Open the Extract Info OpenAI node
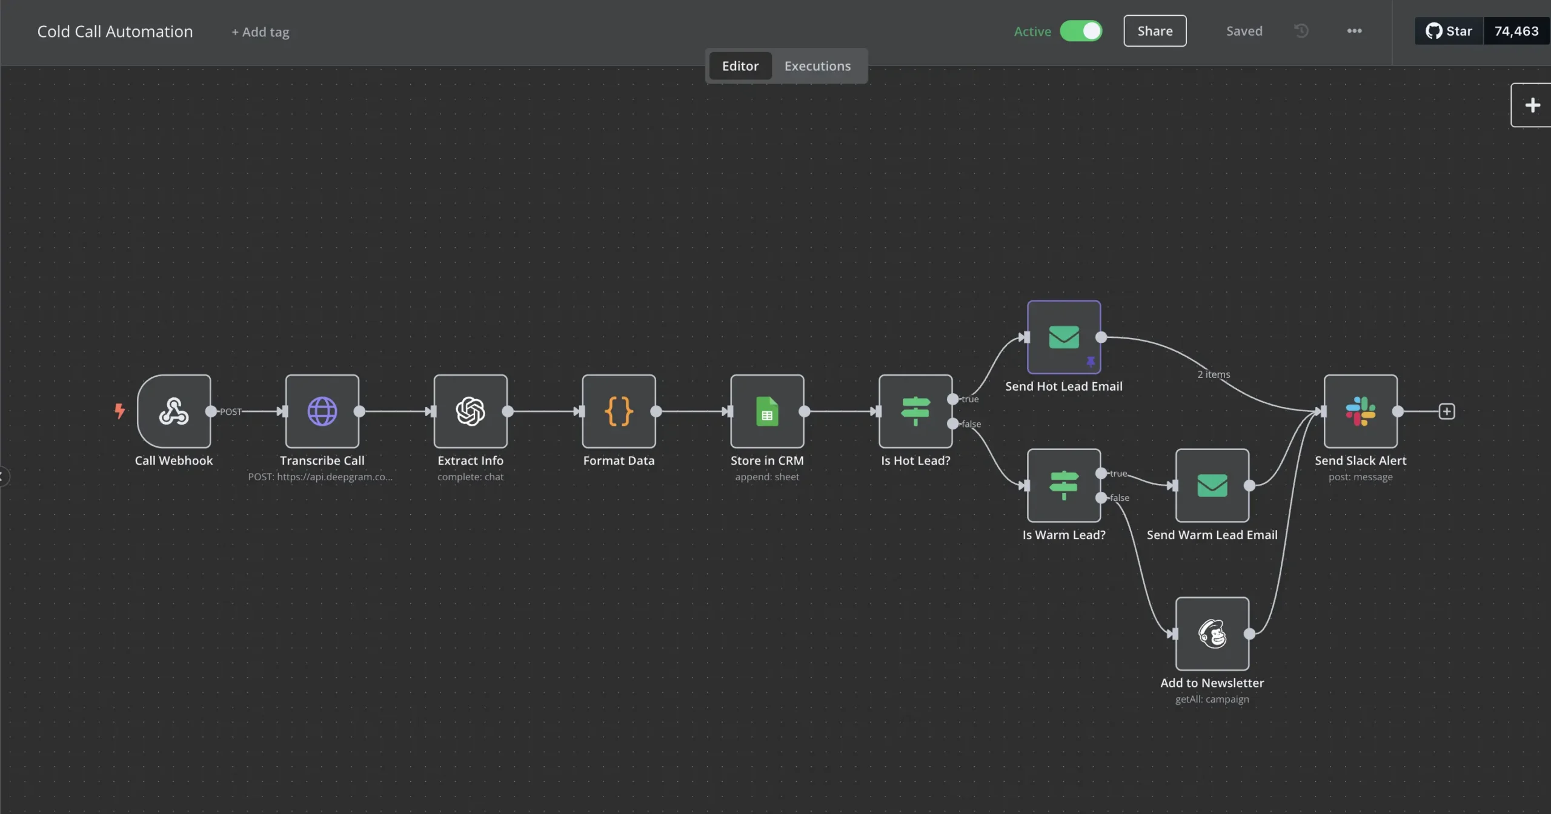The height and width of the screenshot is (814, 1551). click(470, 411)
